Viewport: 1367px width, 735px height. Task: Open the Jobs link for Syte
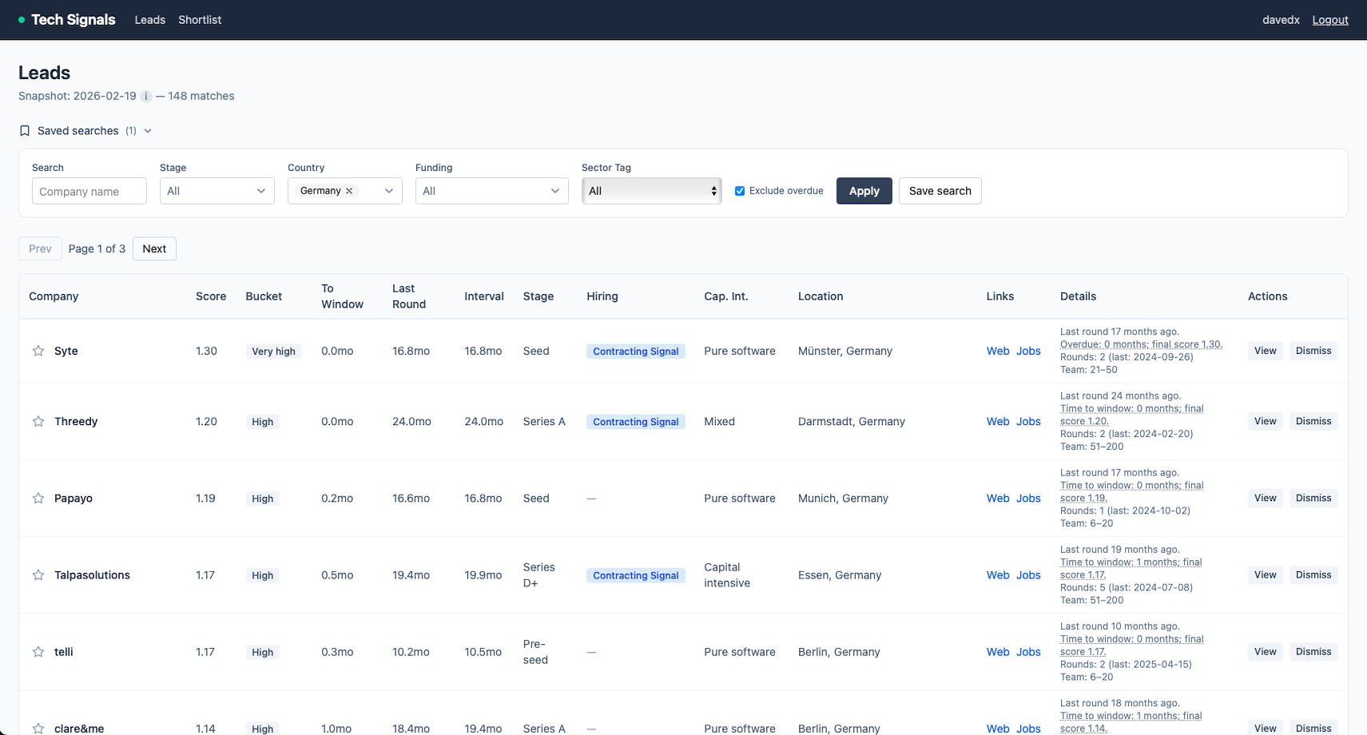(x=1028, y=351)
